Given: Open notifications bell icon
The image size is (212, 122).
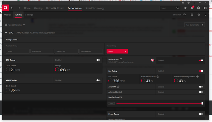Looking at the screenshot, I should 192,8.
